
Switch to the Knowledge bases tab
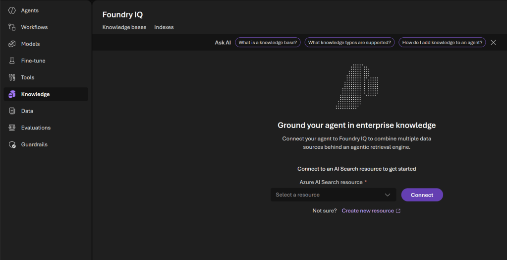pyautogui.click(x=124, y=27)
